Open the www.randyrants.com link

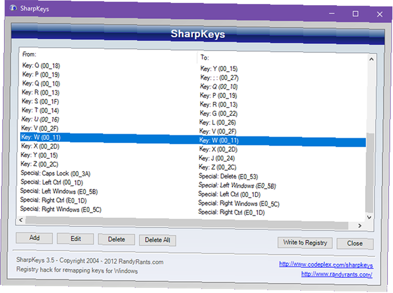(x=337, y=274)
